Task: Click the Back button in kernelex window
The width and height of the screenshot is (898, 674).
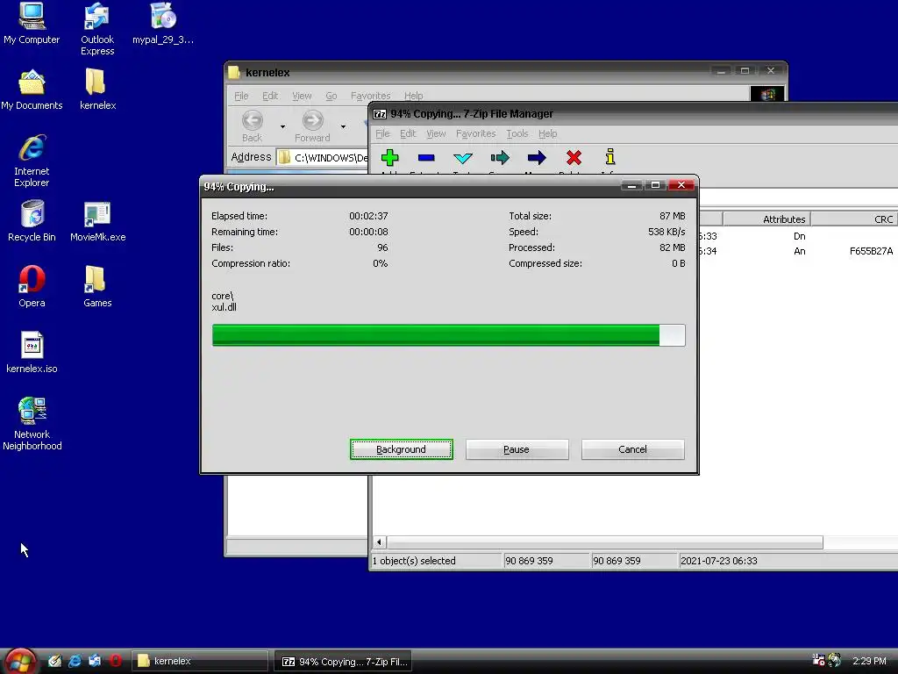Action: tap(252, 126)
